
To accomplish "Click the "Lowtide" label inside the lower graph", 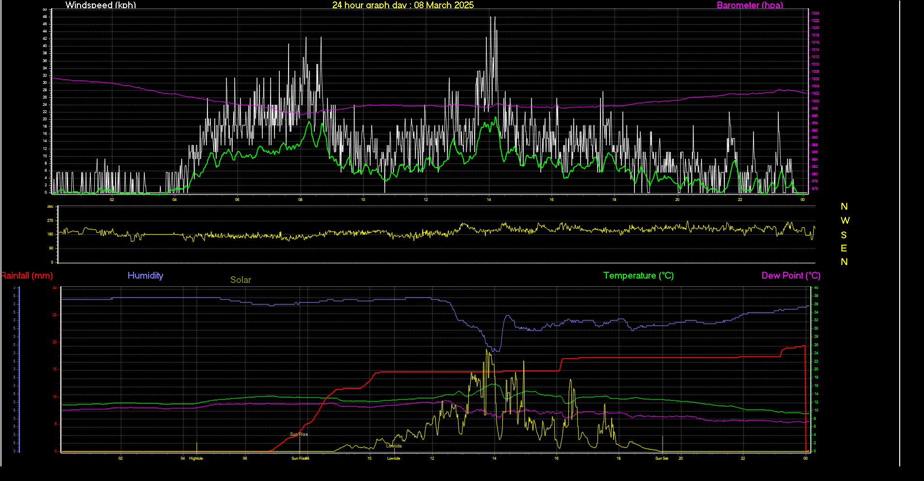I will (x=394, y=446).
